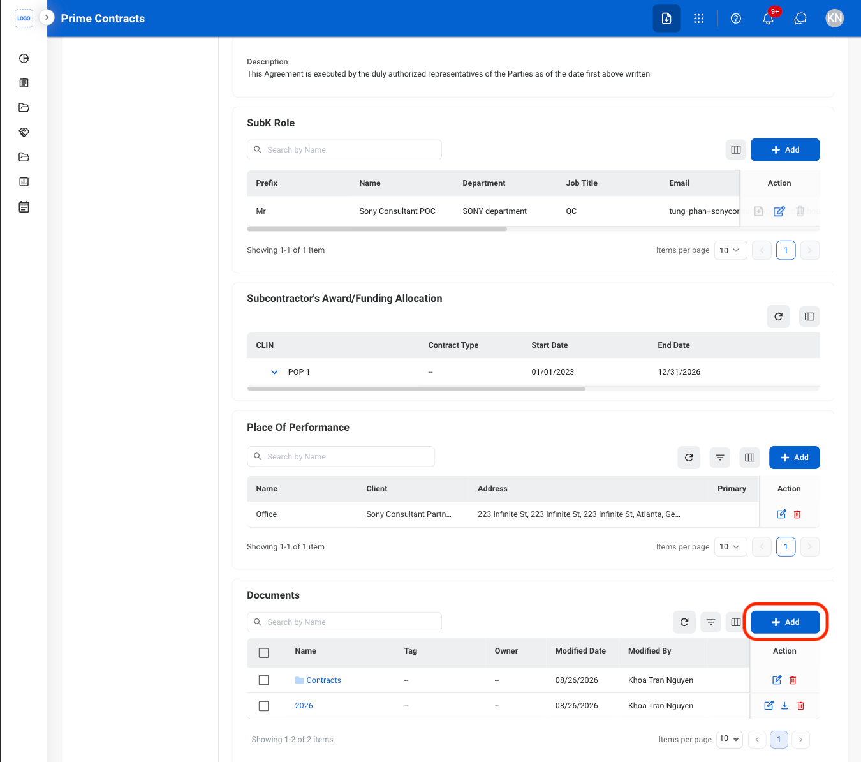Viewport: 861px width, 762px height.
Task: Open column settings for Award/Funding Allocation
Action: [x=809, y=317]
